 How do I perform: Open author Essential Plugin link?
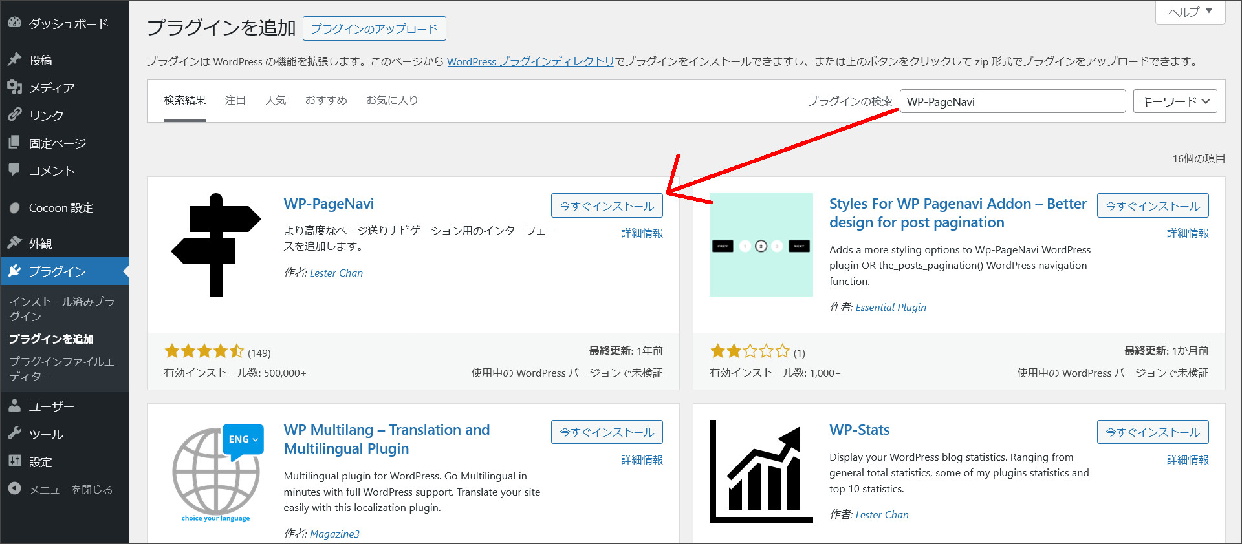point(891,307)
